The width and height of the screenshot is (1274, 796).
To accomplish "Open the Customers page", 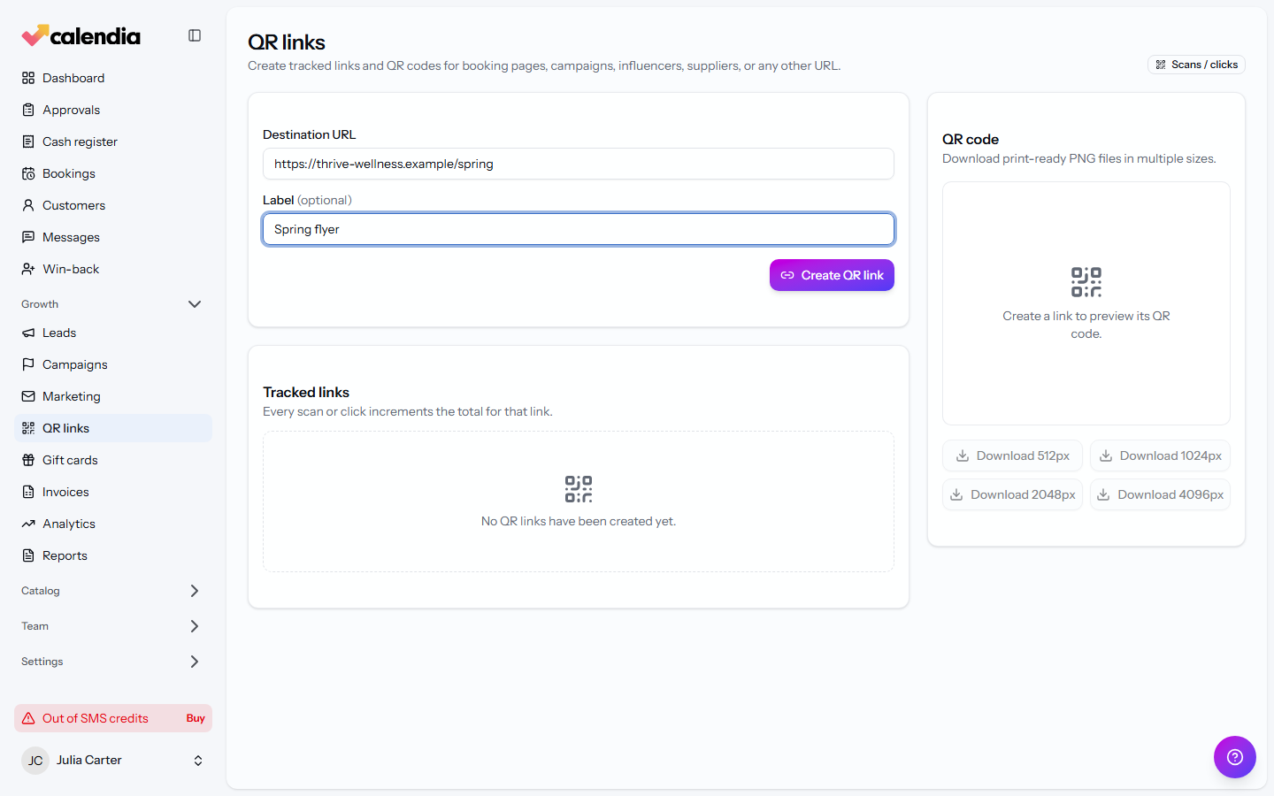I will coord(113,205).
